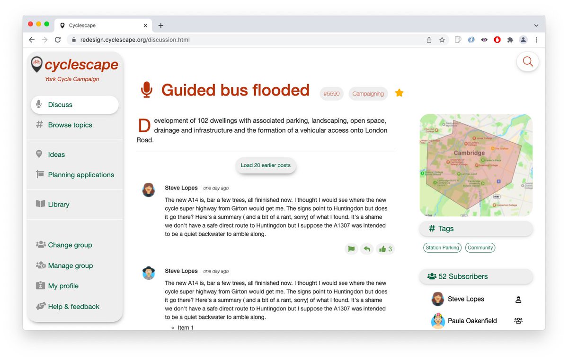
Task: Click the microphone icon beside Guided bus flooded
Action: [x=147, y=90]
